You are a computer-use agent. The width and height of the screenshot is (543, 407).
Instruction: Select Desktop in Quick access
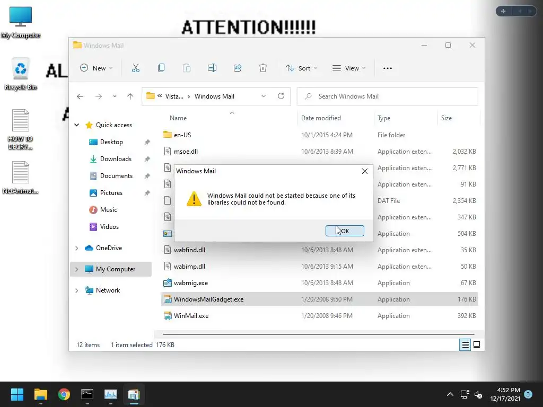pos(111,142)
